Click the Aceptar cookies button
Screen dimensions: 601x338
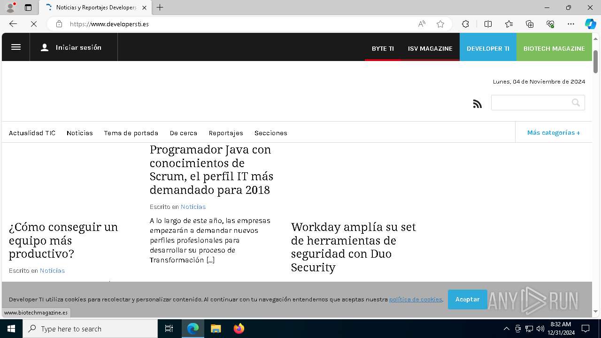tap(467, 300)
